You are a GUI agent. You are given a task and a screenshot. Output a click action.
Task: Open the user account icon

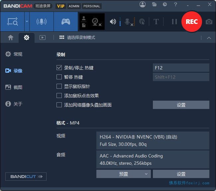coord(143,4)
